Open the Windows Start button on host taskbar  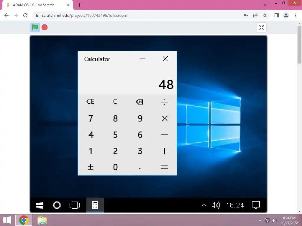click(x=7, y=220)
